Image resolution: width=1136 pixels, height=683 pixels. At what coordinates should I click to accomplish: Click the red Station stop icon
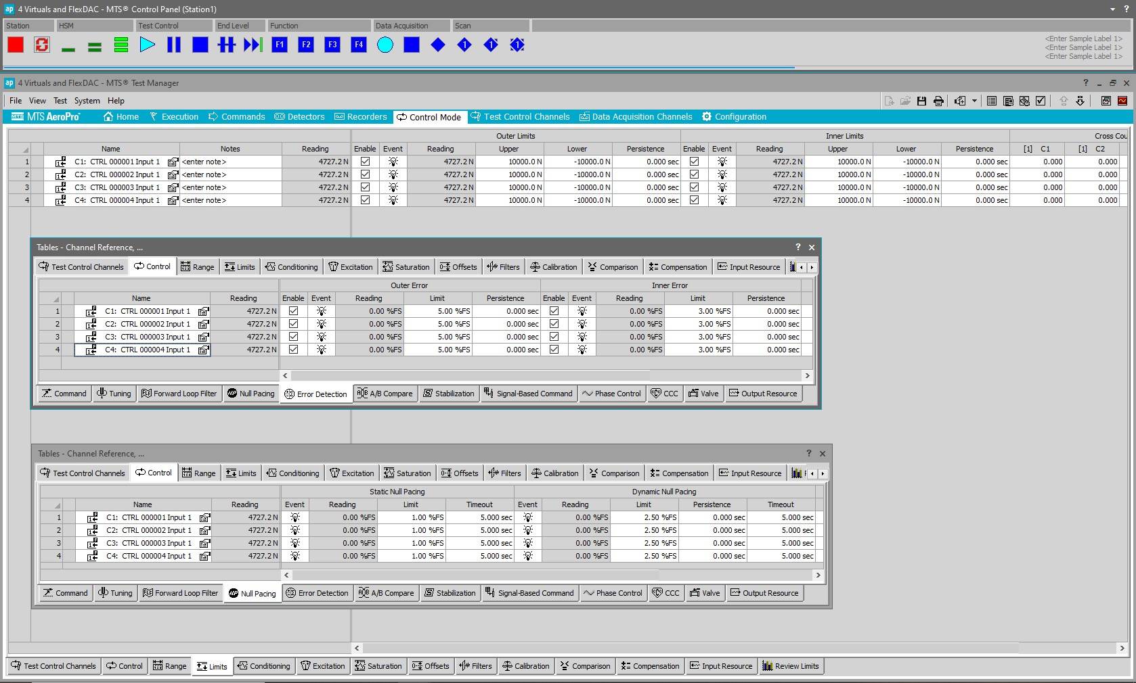pos(15,45)
